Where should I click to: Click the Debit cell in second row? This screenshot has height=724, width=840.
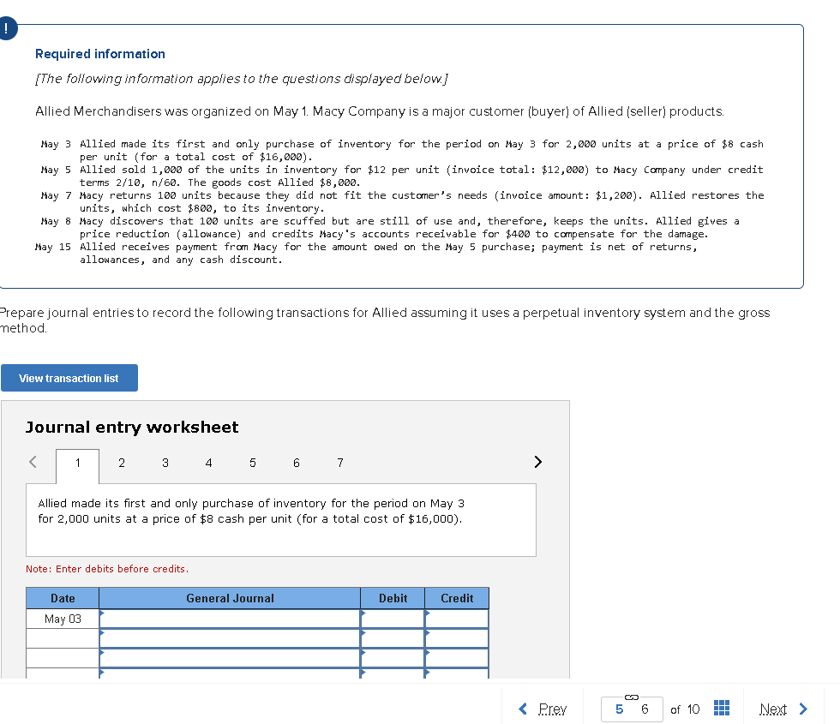tap(393, 639)
